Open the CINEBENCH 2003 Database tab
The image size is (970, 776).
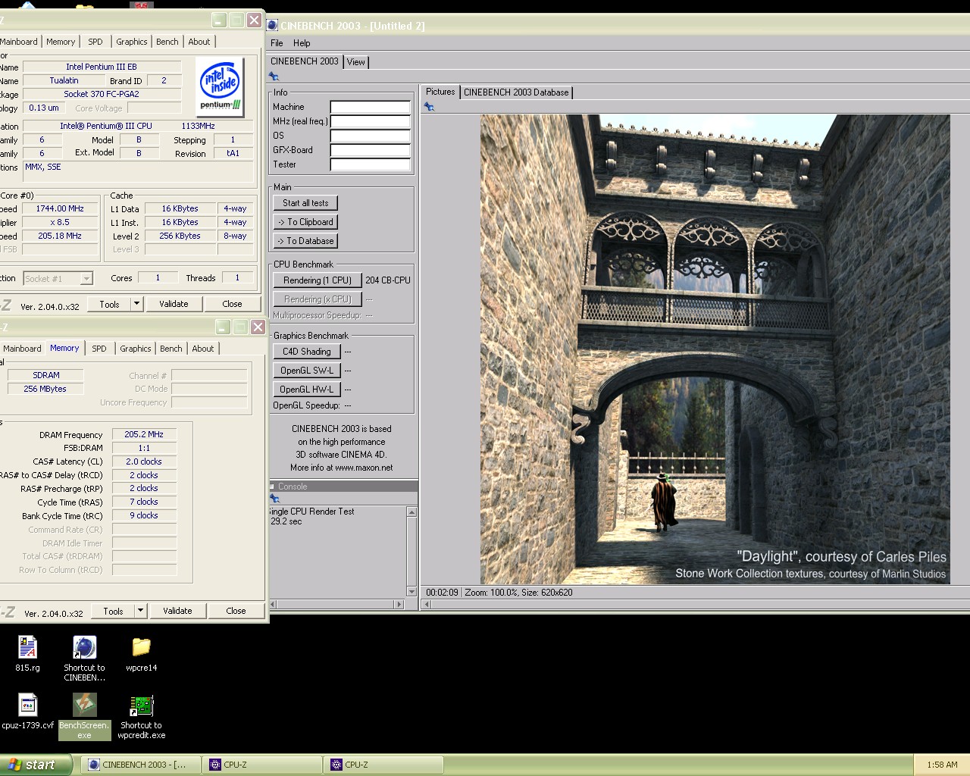click(x=516, y=92)
